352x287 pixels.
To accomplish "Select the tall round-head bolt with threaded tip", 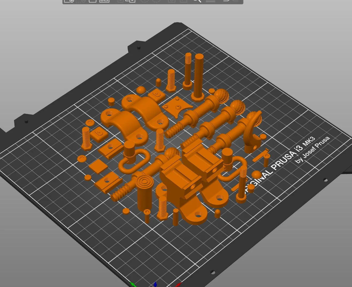I will click(x=188, y=71).
